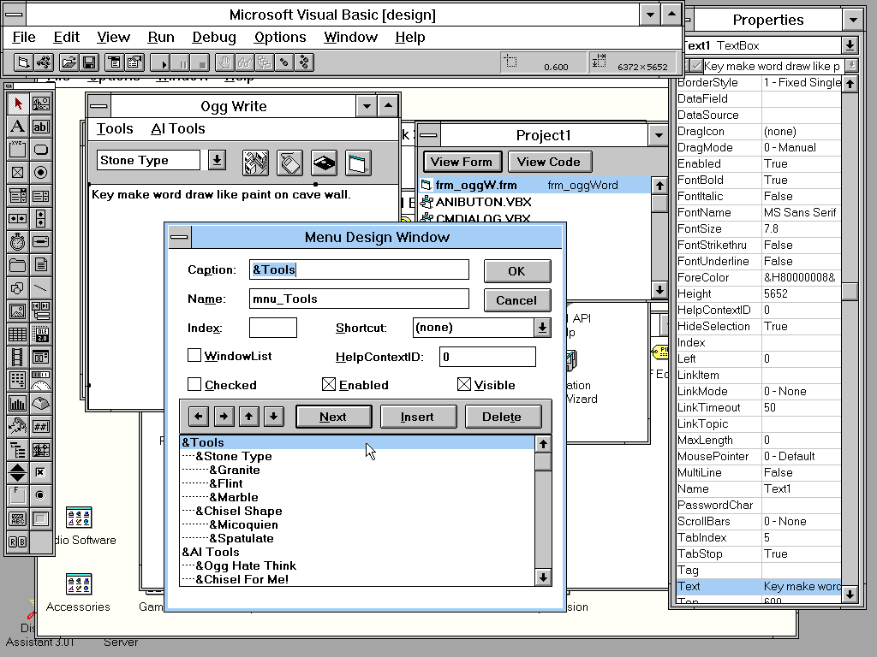This screenshot has width=877, height=657.
Task: Click Open Project toolbar button
Action: 69,62
